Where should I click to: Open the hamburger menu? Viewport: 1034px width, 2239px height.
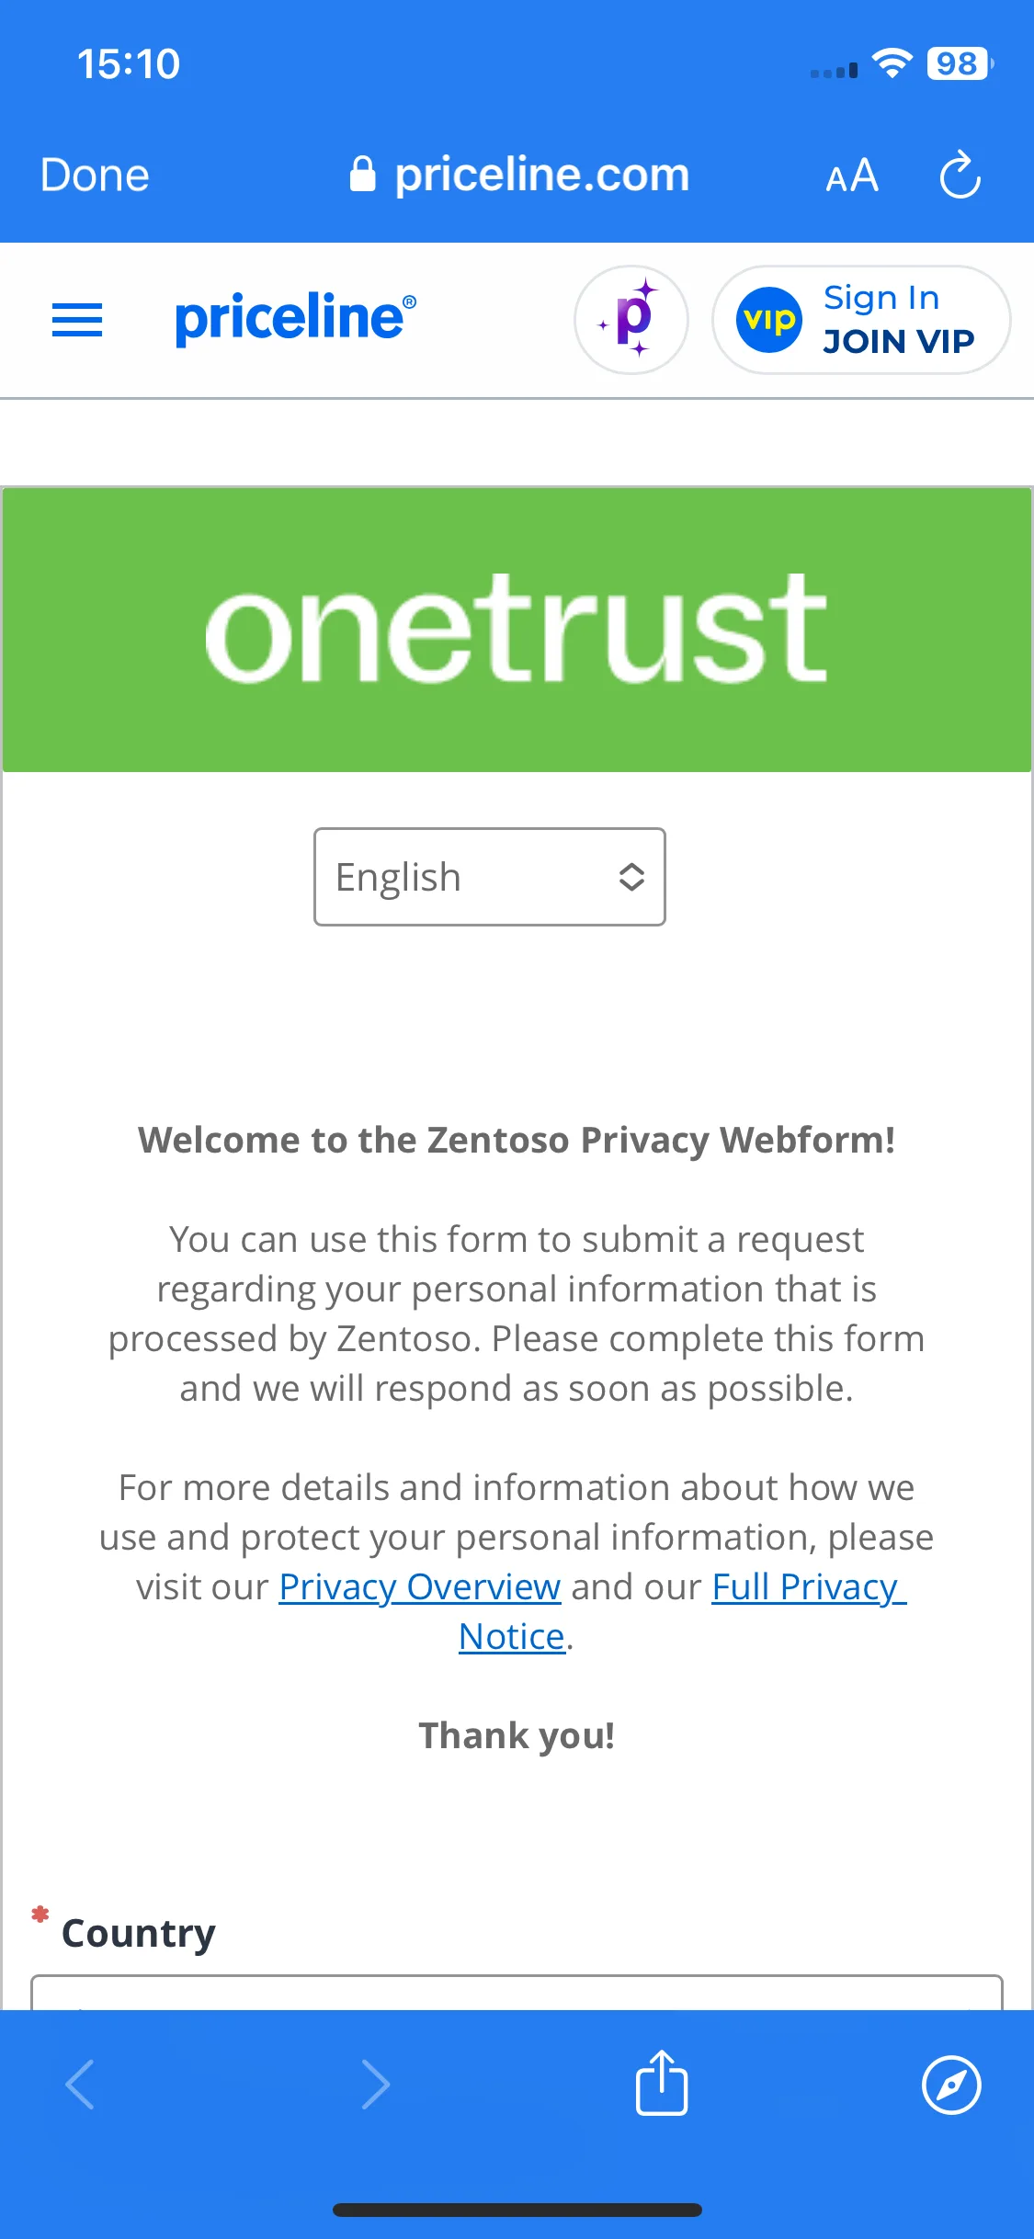tap(77, 320)
